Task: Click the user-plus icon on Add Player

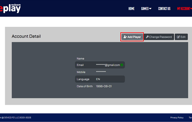Action: point(125,37)
